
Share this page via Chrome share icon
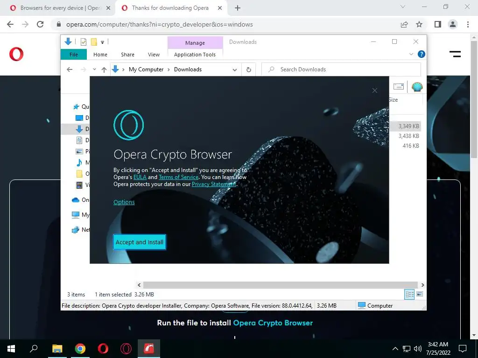pos(404,24)
